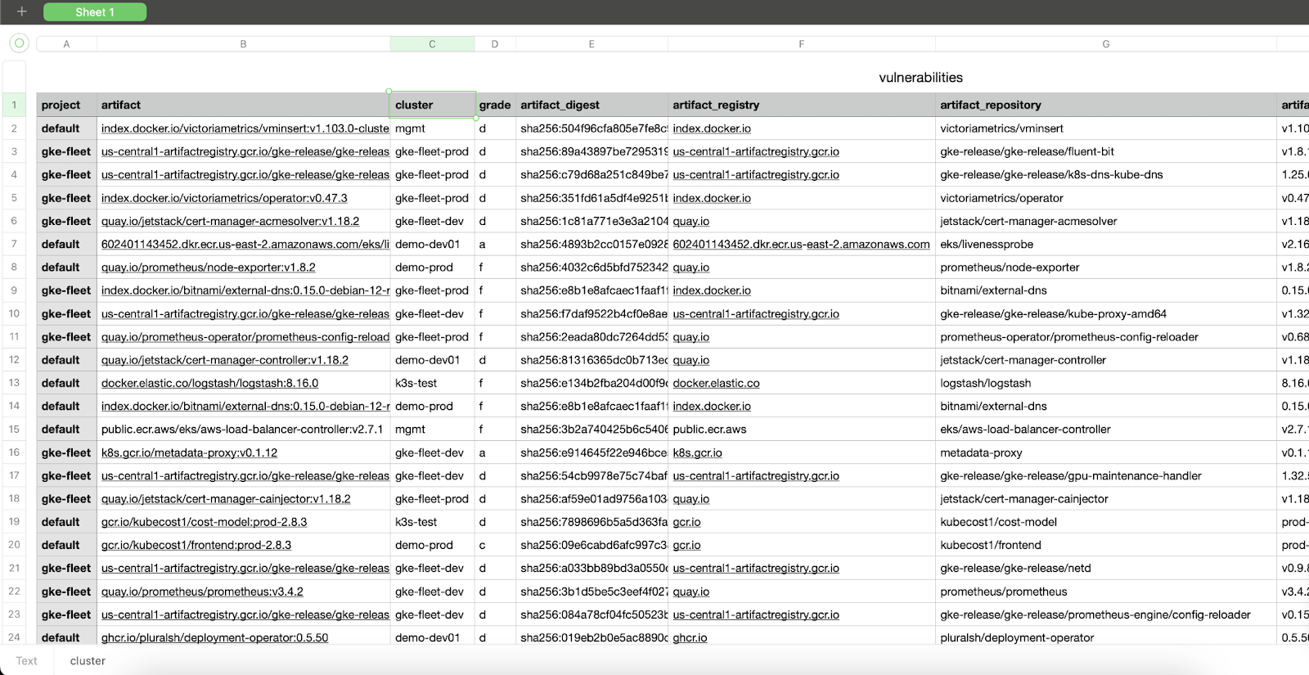Select the cluster header cell
Viewport: 1309px width, 675px height.
pyautogui.click(x=432, y=105)
